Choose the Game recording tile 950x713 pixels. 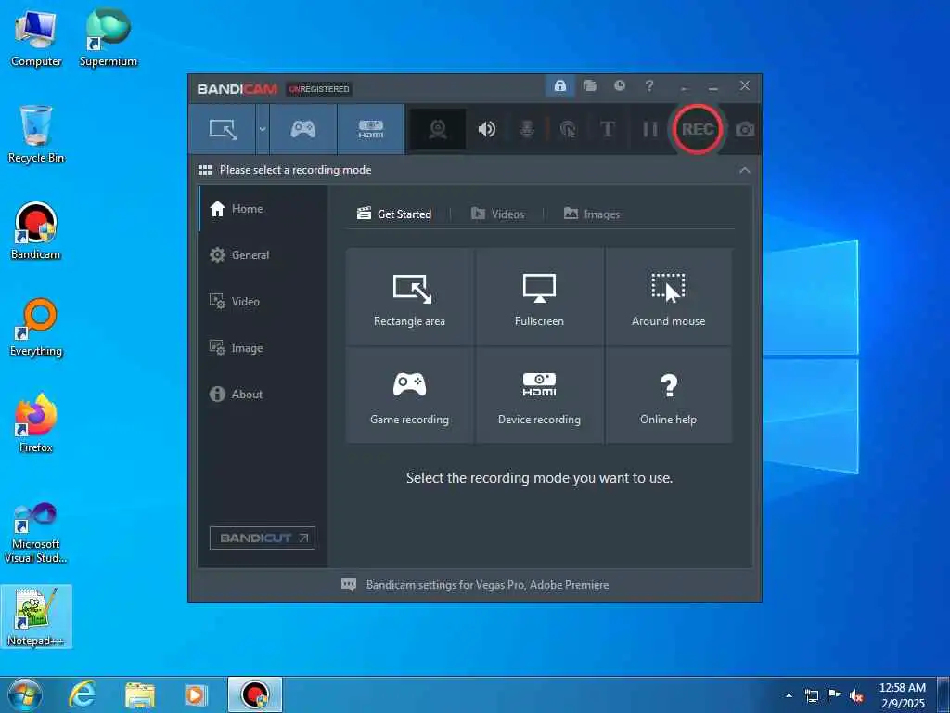tap(409, 395)
